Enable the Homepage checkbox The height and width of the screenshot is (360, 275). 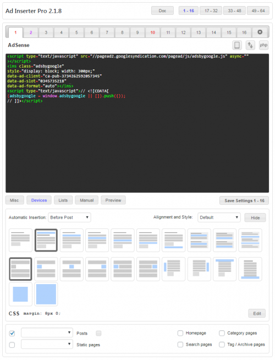point(180,333)
